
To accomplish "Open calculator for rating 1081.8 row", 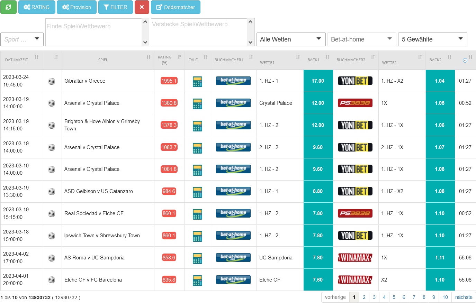I will click(x=197, y=170).
